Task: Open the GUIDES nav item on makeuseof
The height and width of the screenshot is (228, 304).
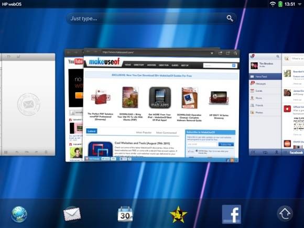Action: point(175,66)
